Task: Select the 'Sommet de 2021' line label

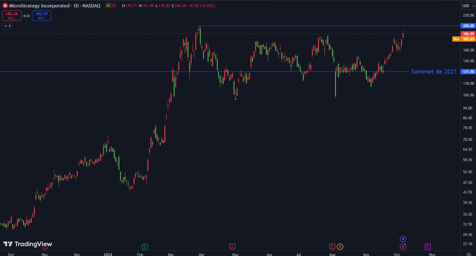Action: [x=434, y=71]
